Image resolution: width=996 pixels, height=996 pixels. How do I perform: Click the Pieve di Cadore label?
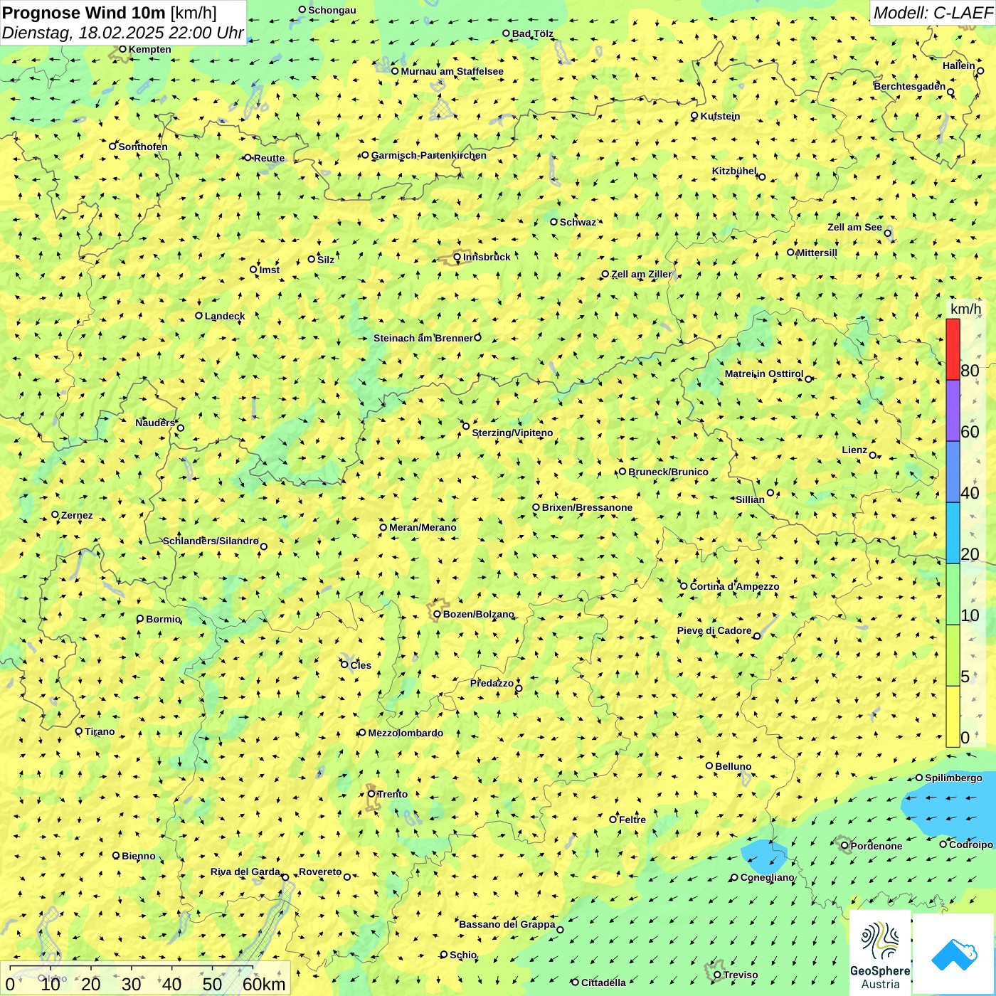coord(714,630)
